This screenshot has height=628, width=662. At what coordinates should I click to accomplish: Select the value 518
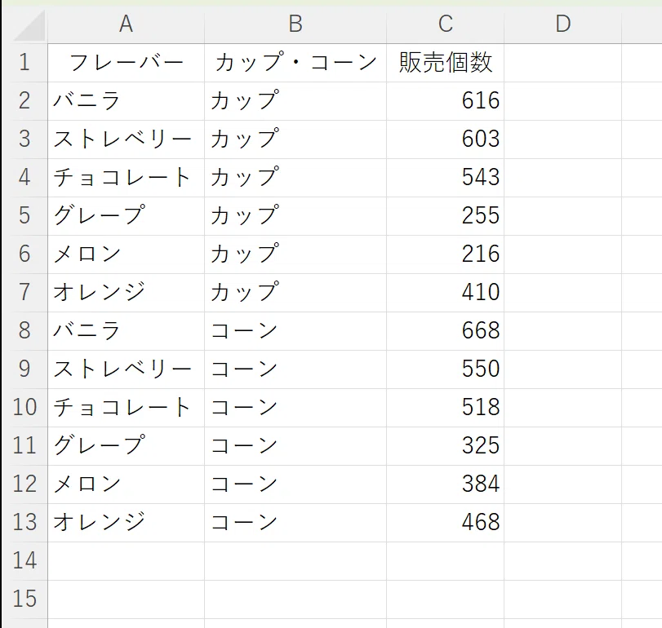coord(446,409)
